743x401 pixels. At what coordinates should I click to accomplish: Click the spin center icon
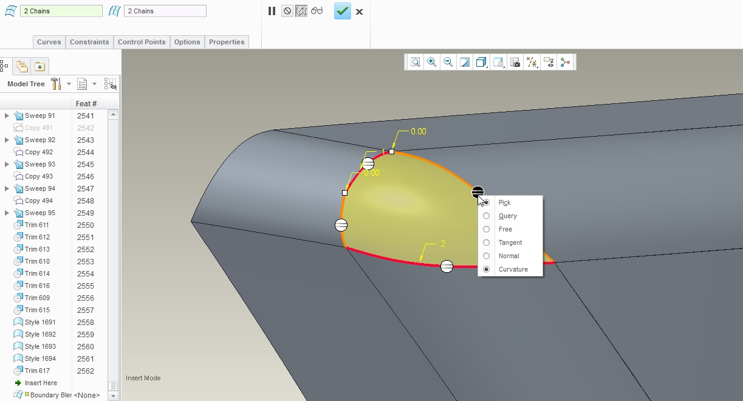[x=566, y=62]
